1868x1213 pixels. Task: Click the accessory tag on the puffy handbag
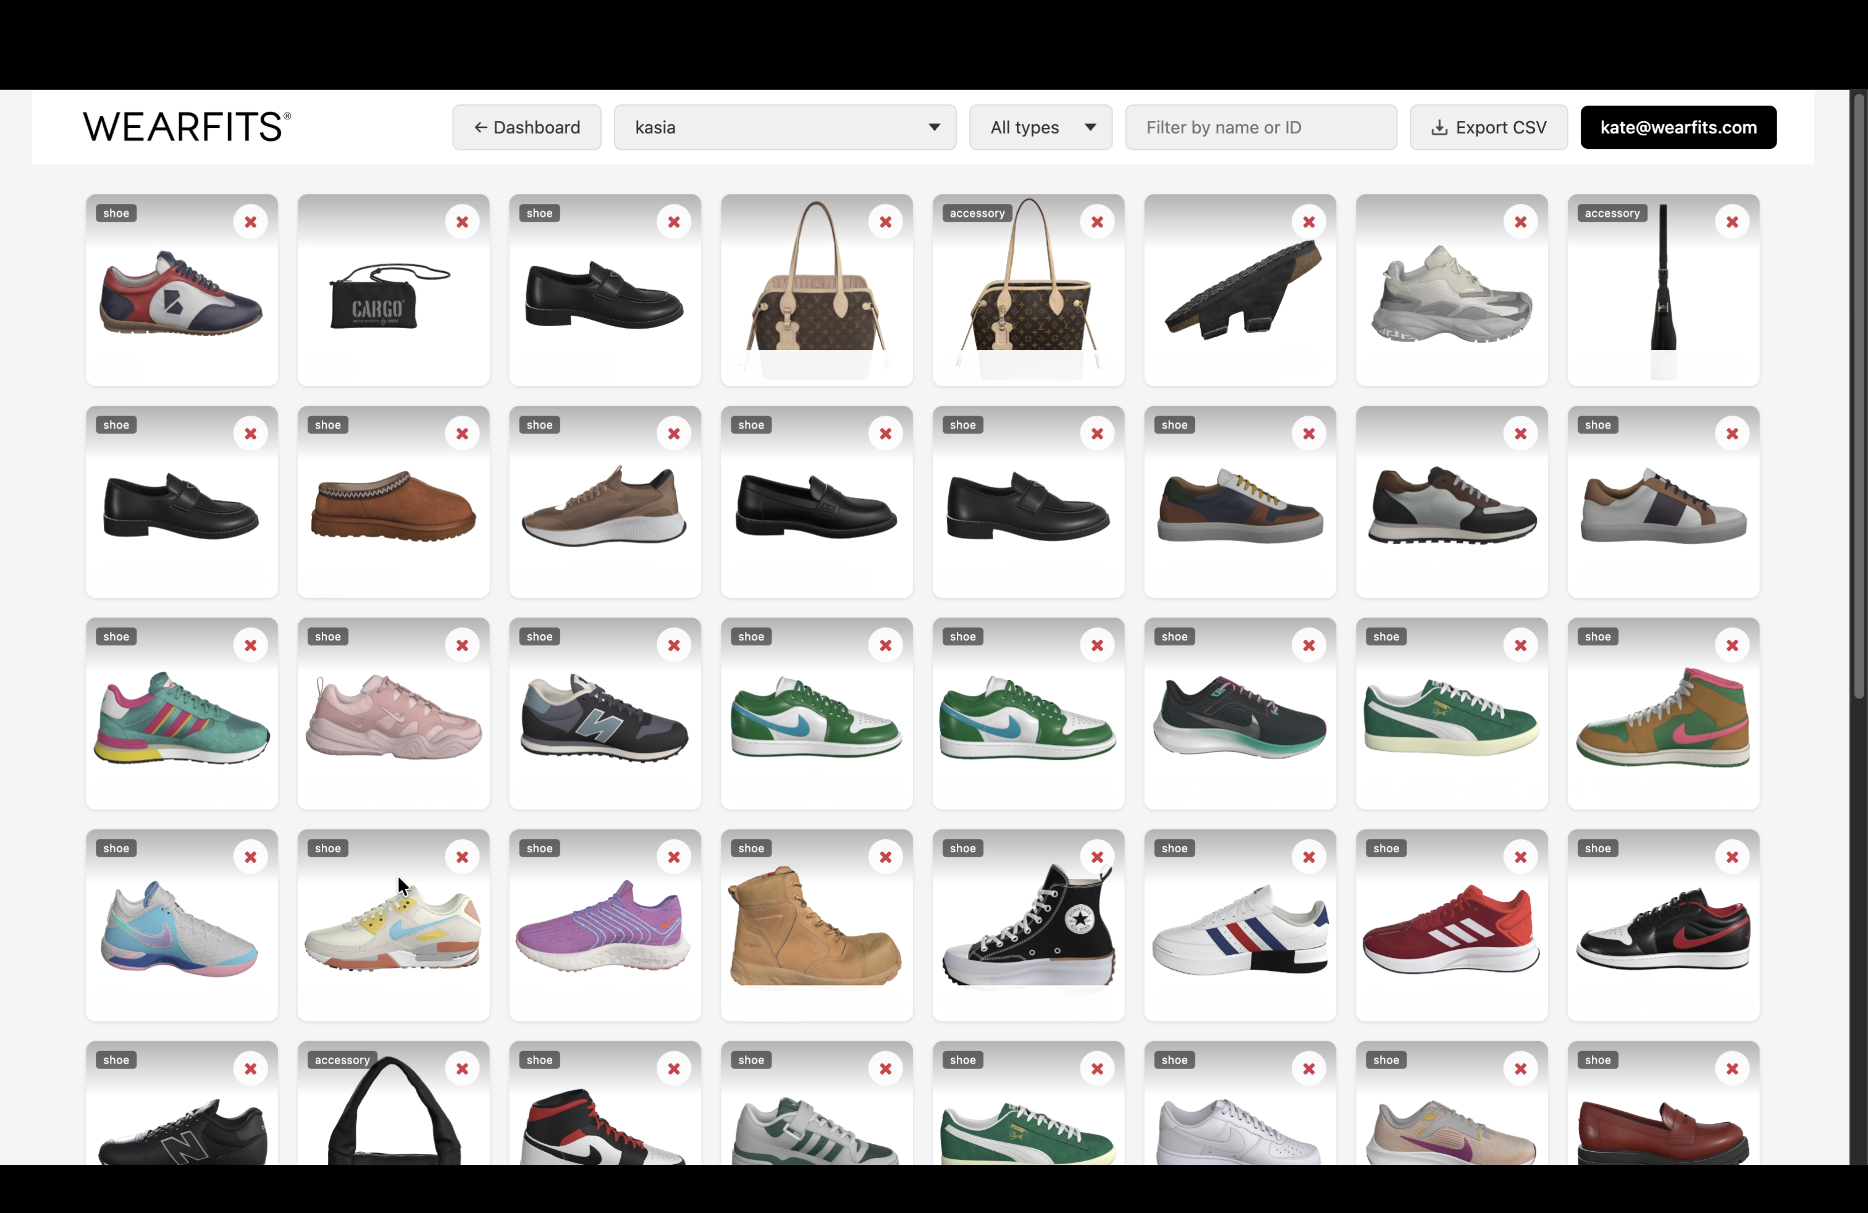[x=342, y=1060]
